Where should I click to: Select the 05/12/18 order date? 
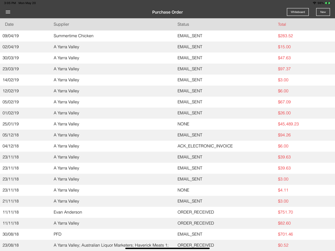(10, 135)
